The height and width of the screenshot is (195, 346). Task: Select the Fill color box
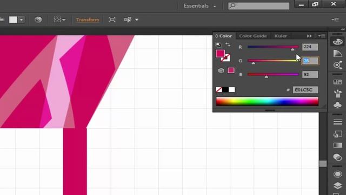pyautogui.click(x=220, y=54)
